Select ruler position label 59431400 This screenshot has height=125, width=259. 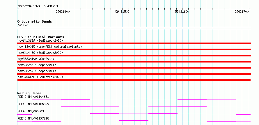(63, 12)
